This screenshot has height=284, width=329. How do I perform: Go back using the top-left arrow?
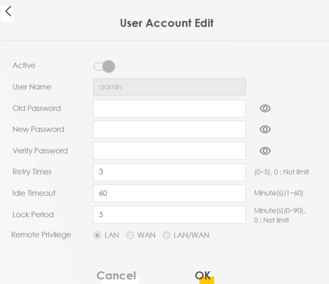click(8, 12)
